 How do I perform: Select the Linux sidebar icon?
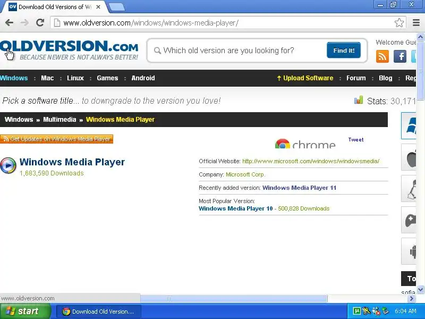[409, 189]
